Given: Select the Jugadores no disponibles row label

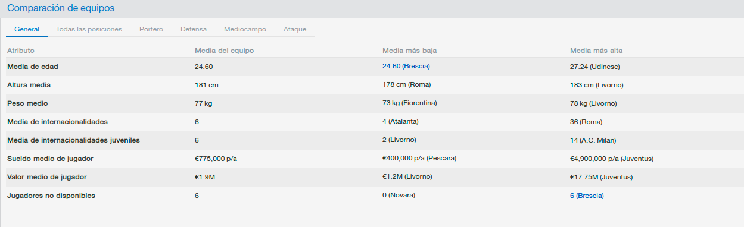Looking at the screenshot, I should tap(51, 196).
